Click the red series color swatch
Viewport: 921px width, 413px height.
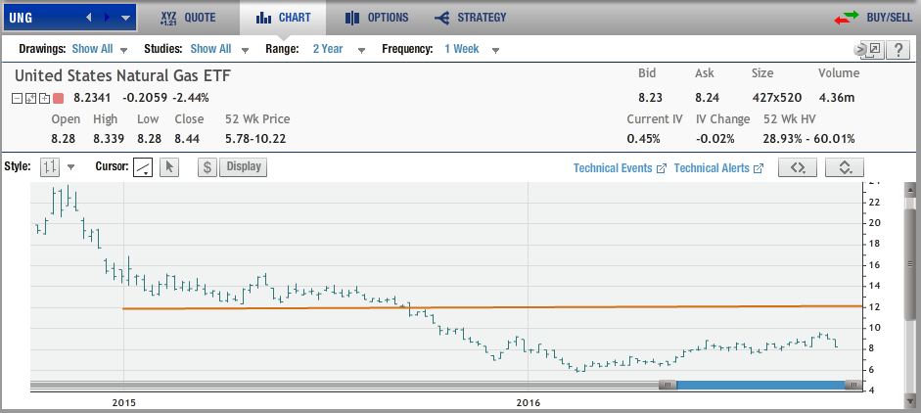(58, 98)
